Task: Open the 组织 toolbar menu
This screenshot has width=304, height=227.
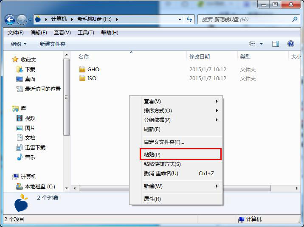Action: tap(19, 44)
